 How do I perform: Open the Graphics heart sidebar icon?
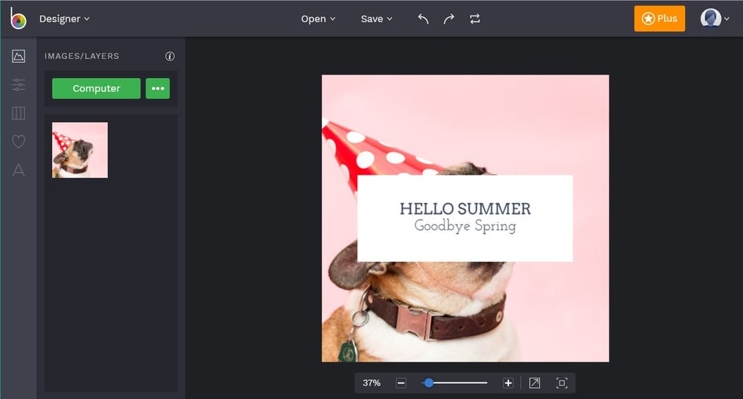[x=18, y=141]
